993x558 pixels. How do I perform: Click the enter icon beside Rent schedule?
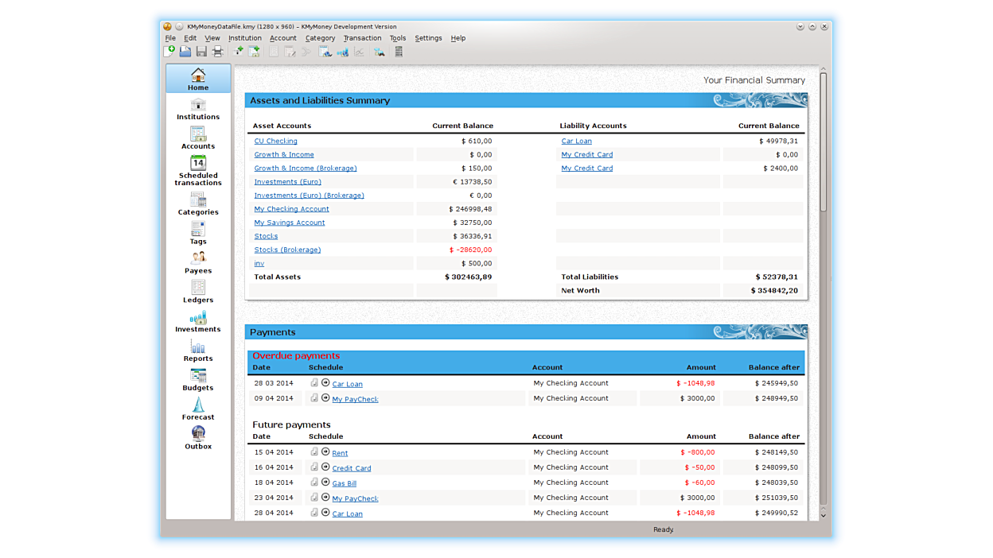pos(314,452)
